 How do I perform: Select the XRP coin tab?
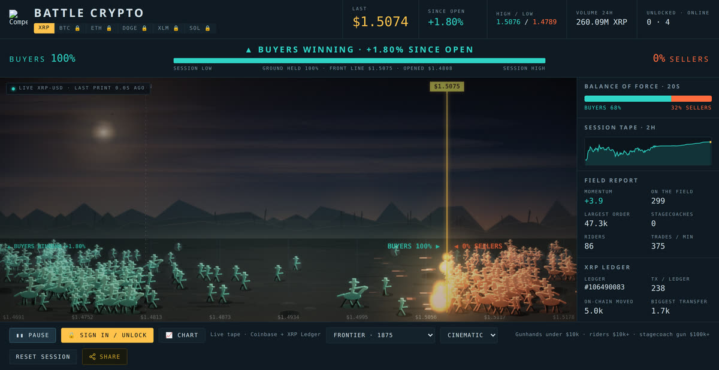pyautogui.click(x=44, y=28)
